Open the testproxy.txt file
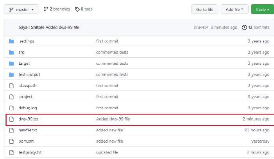This screenshot has width=274, height=159. coord(30,152)
